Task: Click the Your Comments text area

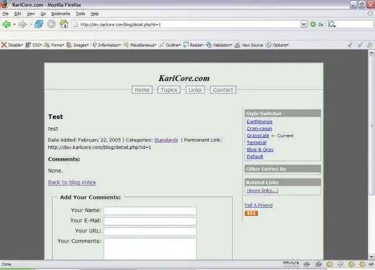Action: pyautogui.click(x=150, y=249)
